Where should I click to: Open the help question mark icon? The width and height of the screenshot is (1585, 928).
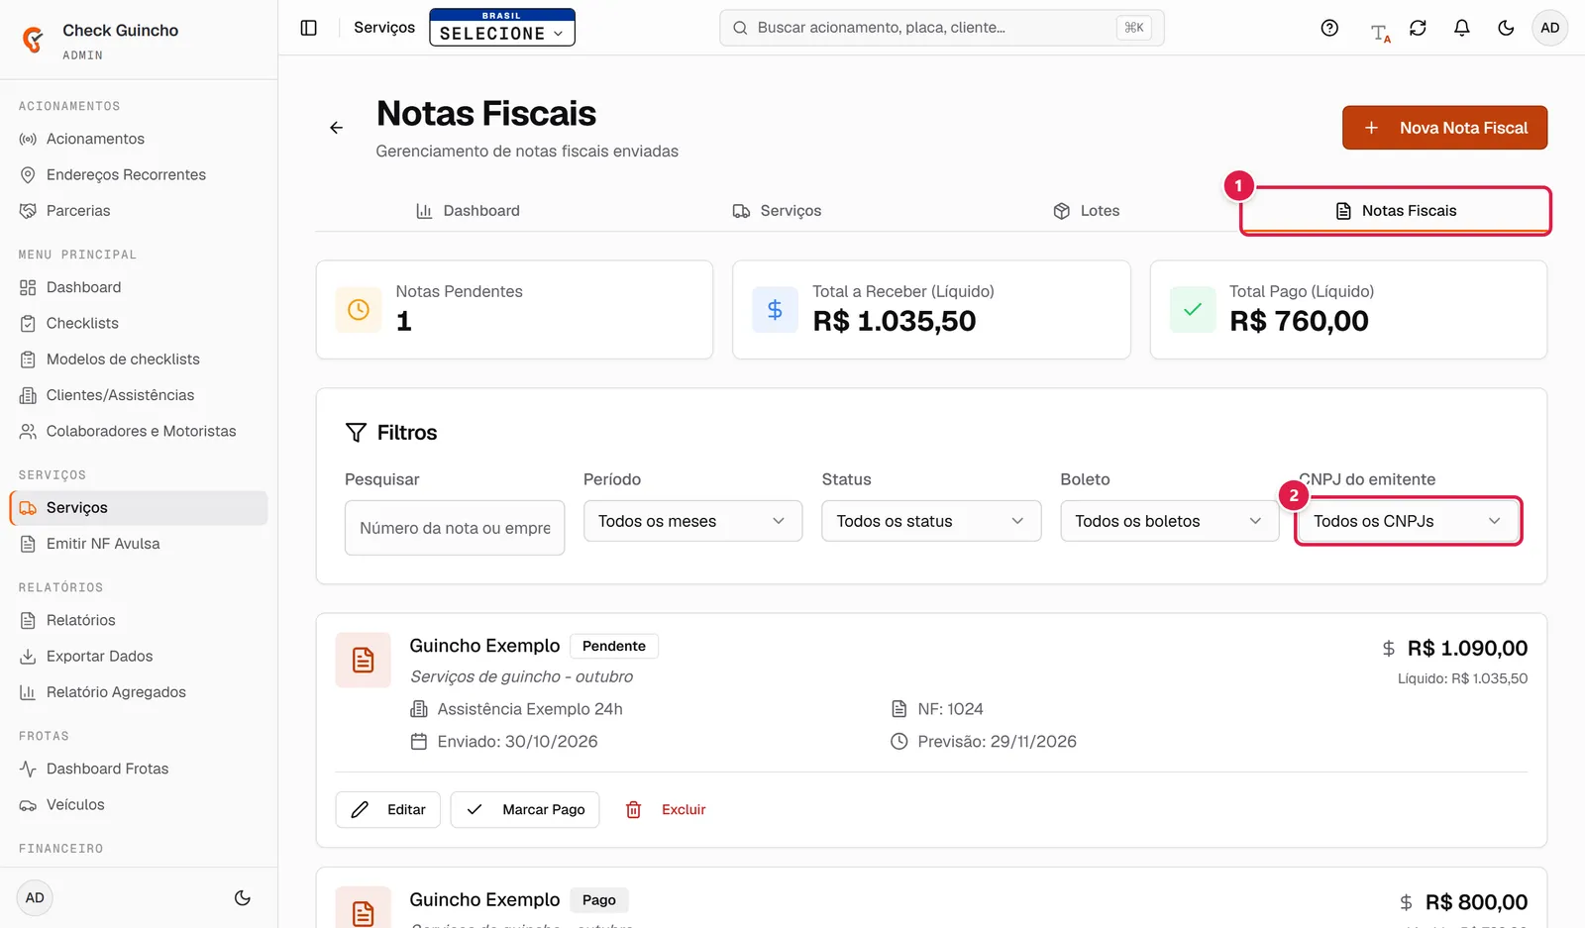(x=1329, y=28)
